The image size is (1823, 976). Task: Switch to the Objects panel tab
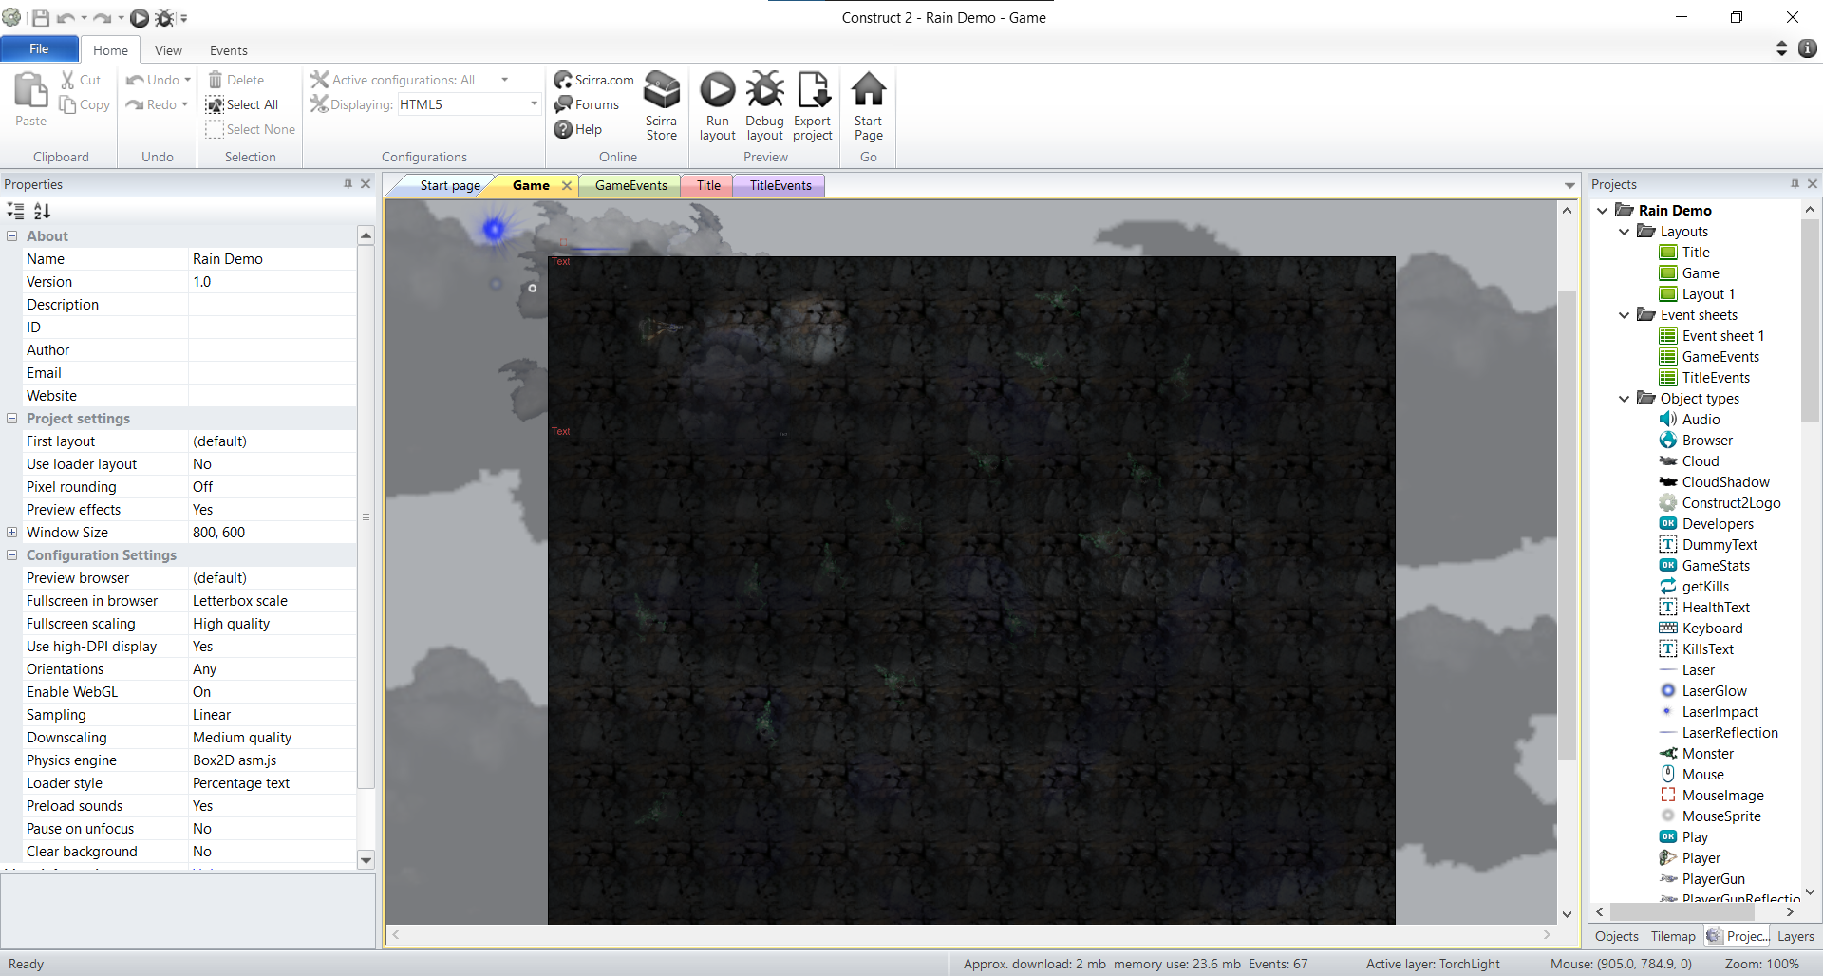(1616, 936)
